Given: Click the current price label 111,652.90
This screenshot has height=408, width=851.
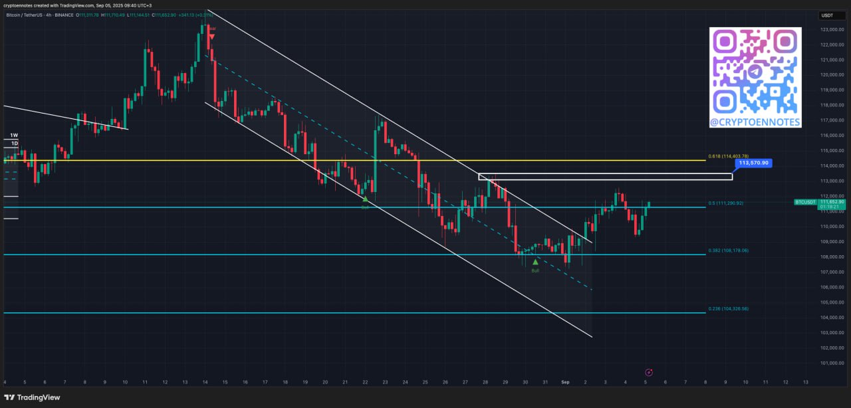Looking at the screenshot, I should click(832, 201).
